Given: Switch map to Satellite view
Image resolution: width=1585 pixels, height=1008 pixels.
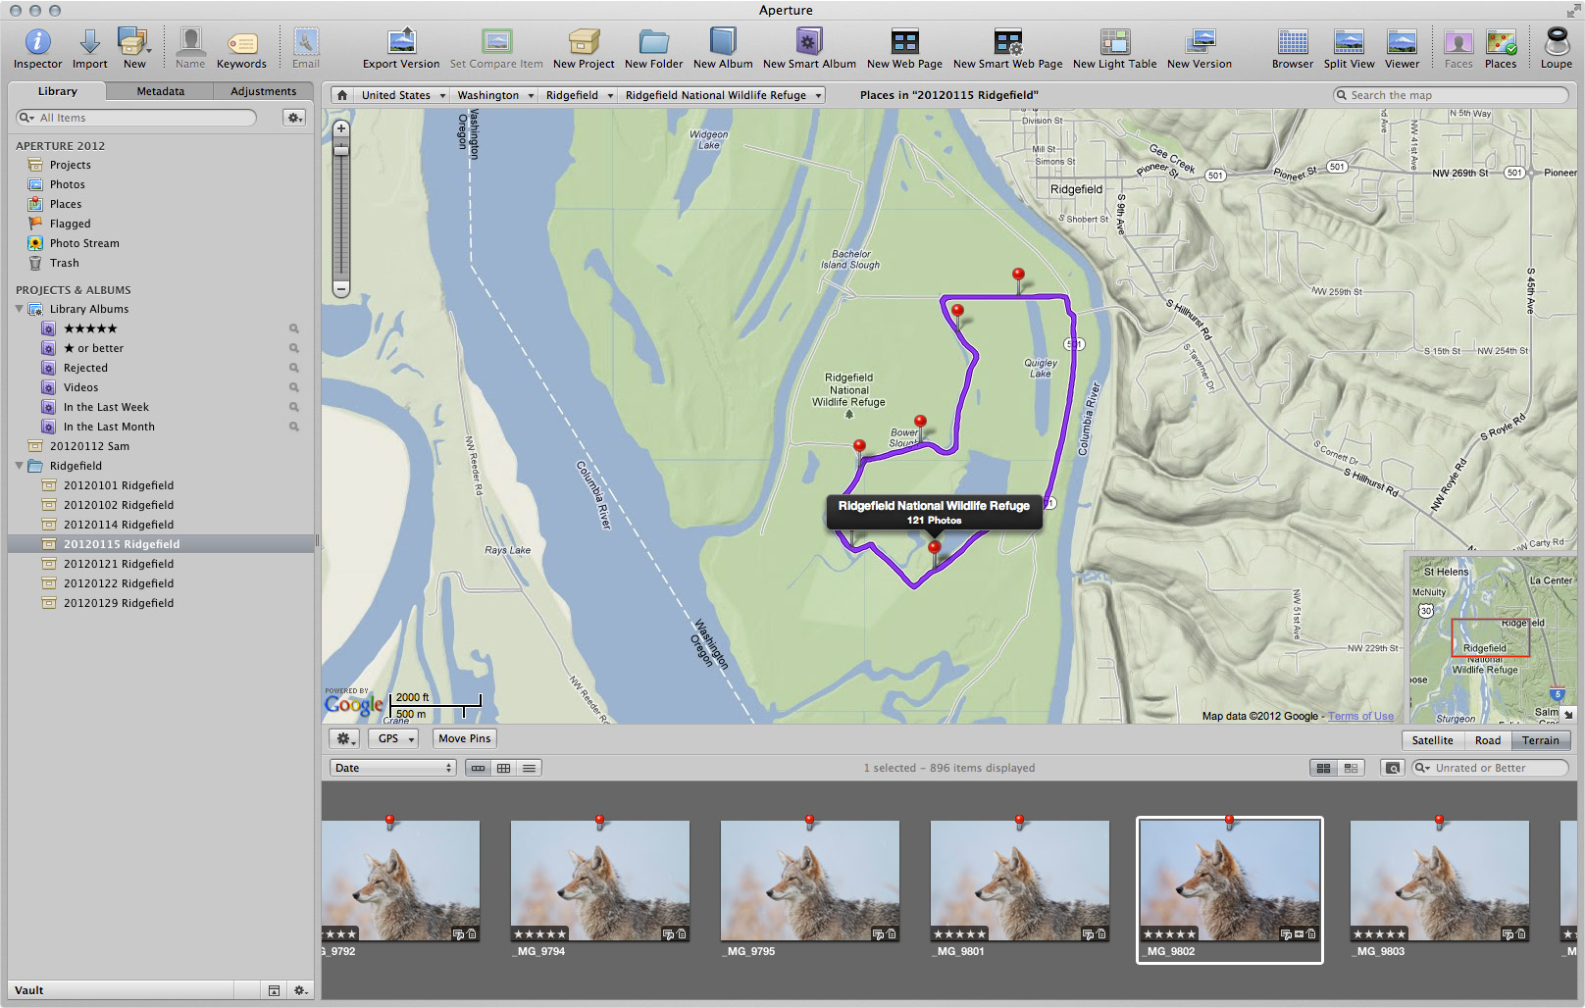Looking at the screenshot, I should [1432, 740].
